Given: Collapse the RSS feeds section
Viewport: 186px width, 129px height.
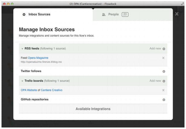Looking at the screenshot, I should pyautogui.click(x=22, y=49).
